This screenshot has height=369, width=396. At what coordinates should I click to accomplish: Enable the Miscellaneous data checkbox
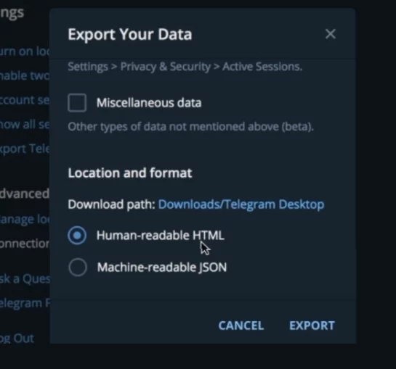(77, 103)
